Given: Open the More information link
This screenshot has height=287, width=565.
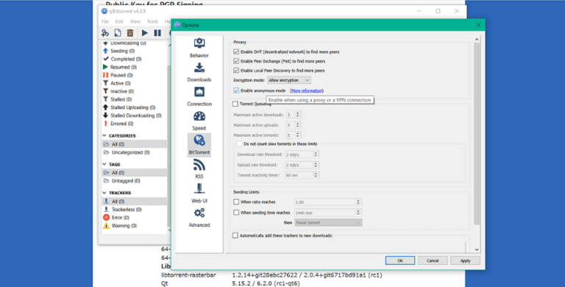Looking at the screenshot, I should pyautogui.click(x=307, y=91).
